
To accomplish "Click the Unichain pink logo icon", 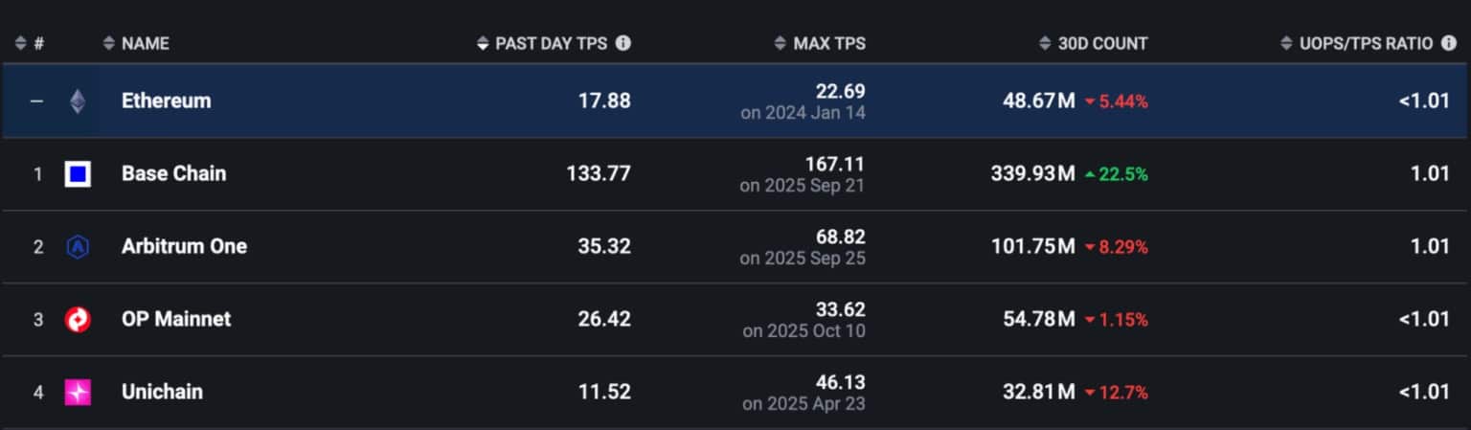I will click(x=78, y=393).
